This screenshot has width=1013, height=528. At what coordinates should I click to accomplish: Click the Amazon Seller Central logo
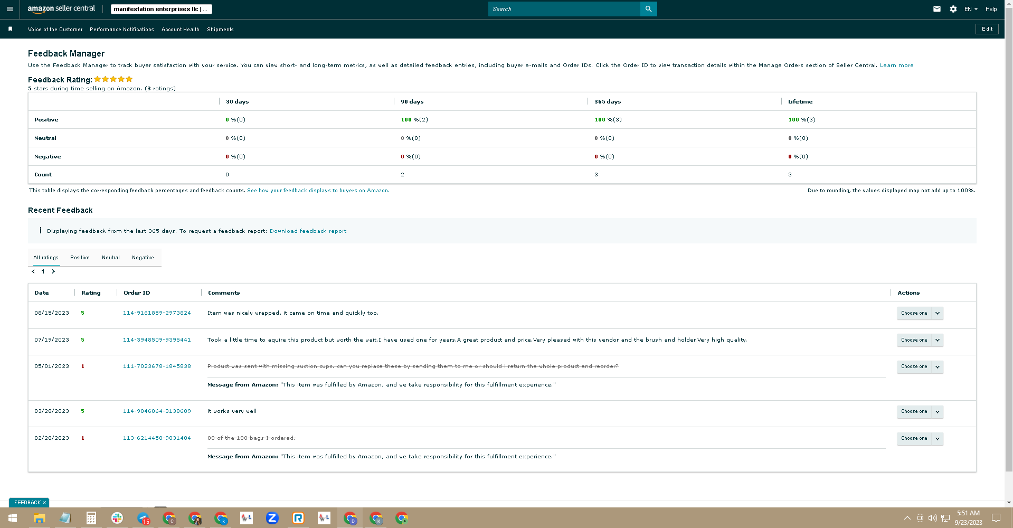(x=61, y=9)
